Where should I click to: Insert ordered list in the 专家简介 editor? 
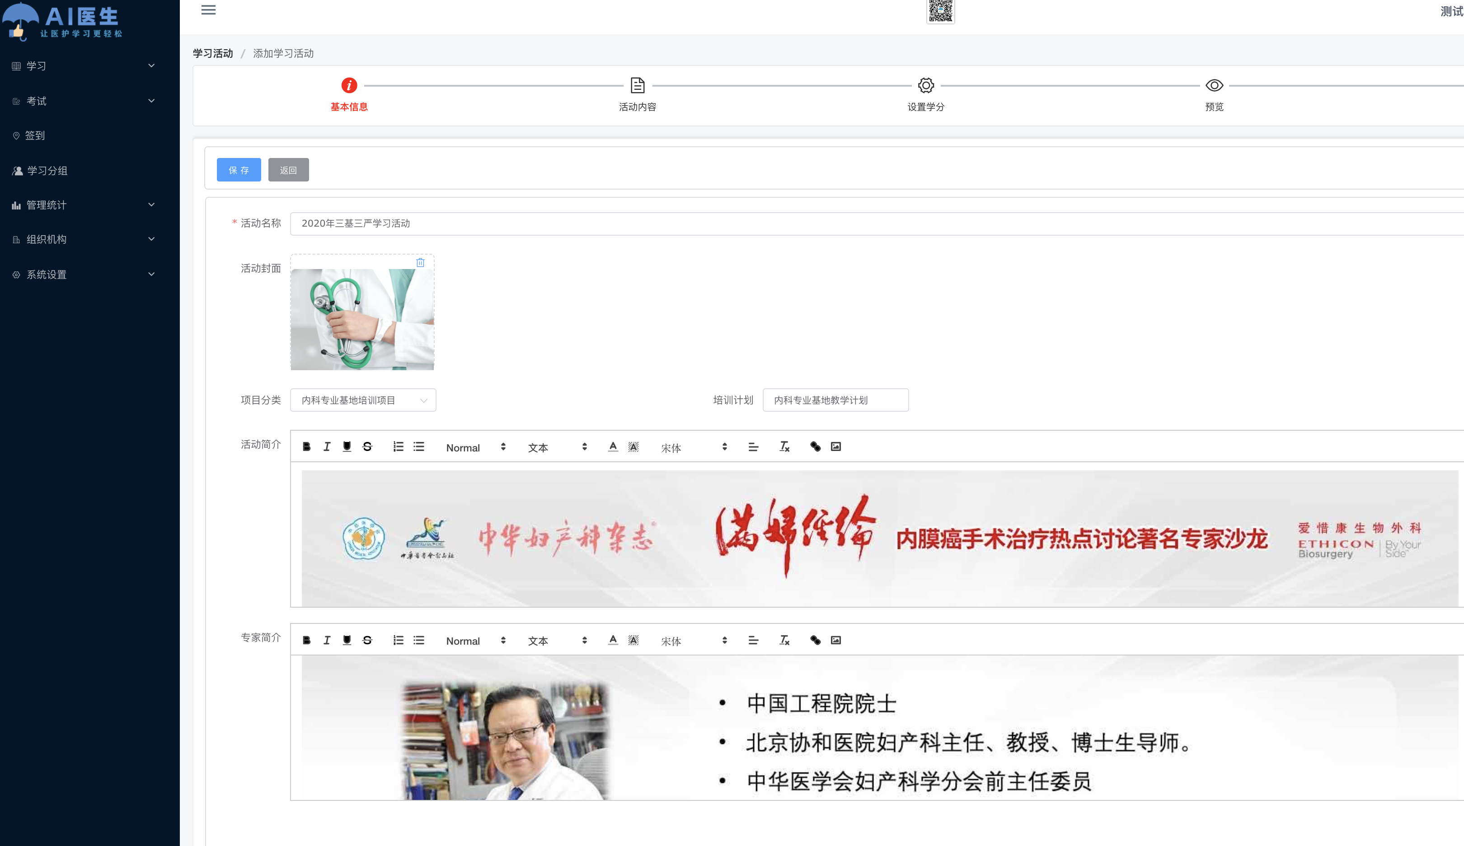398,640
